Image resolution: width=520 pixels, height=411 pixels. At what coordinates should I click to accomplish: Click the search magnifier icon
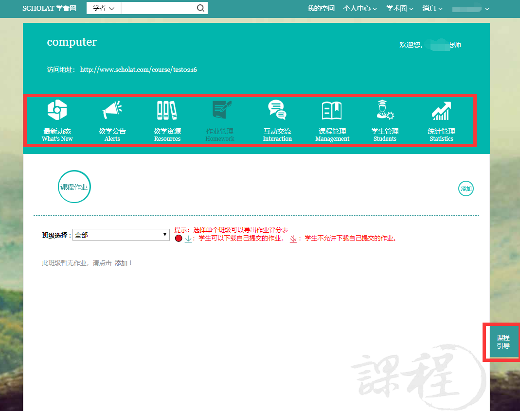click(x=200, y=8)
